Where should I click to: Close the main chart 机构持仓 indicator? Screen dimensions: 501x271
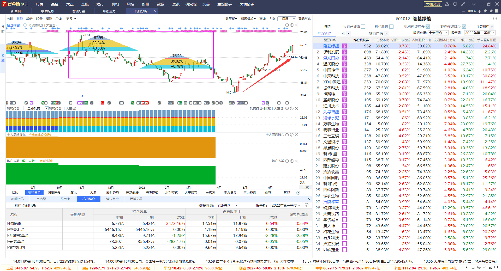(296, 25)
